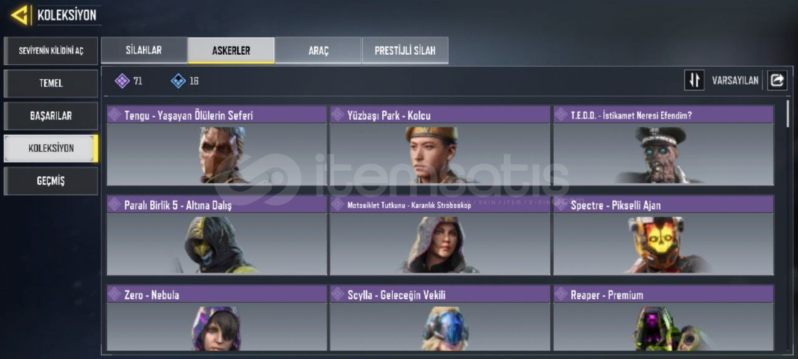Open the TEMEL sidebar section
Viewport: 798px width, 359px height.
click(x=50, y=83)
